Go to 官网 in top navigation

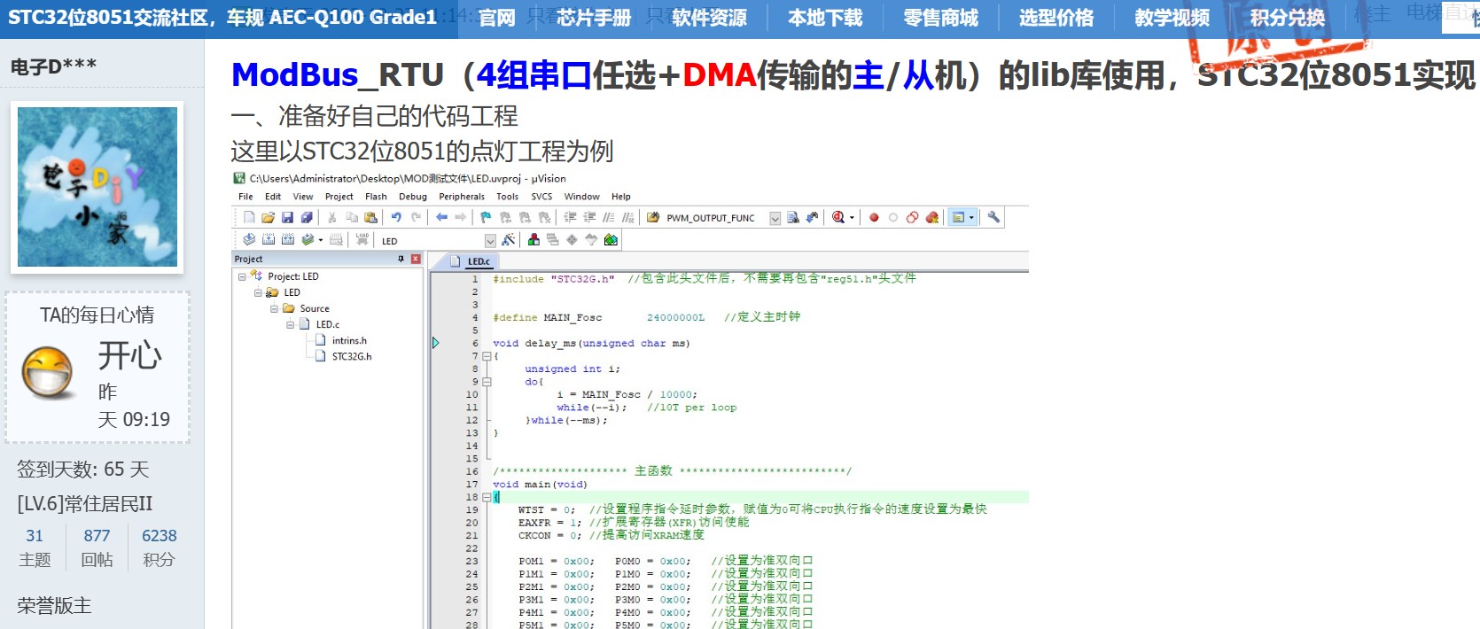497,18
